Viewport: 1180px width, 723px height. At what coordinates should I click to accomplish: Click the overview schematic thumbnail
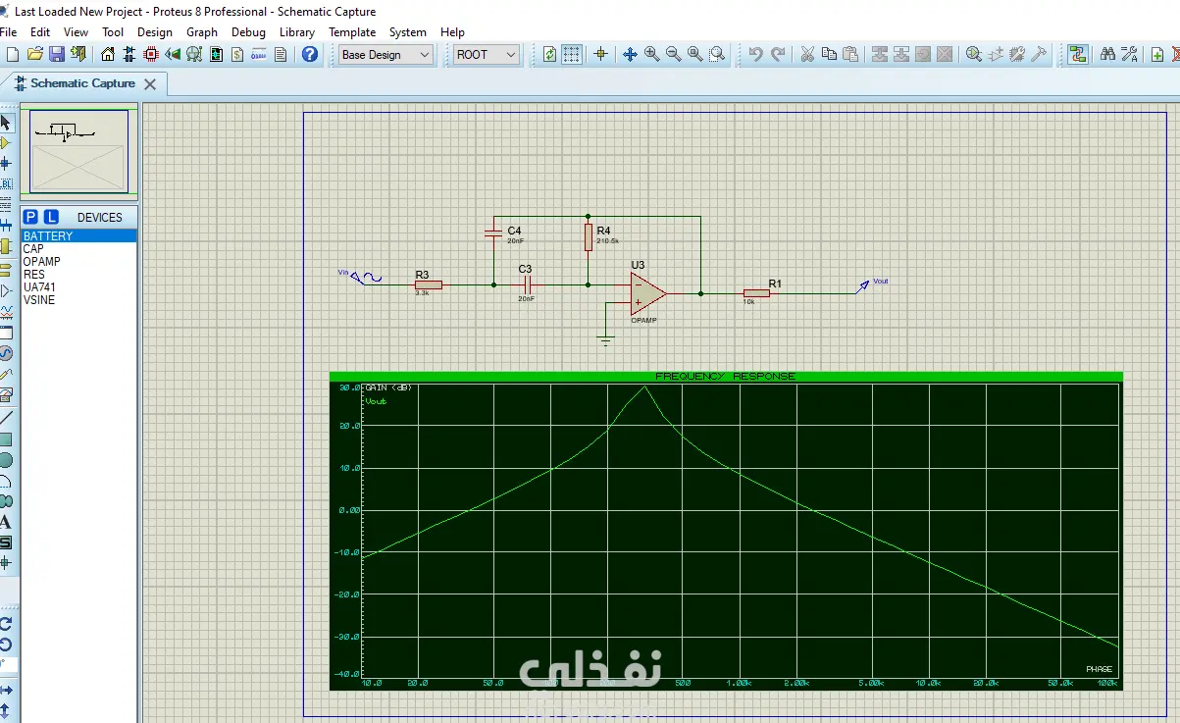(79, 151)
